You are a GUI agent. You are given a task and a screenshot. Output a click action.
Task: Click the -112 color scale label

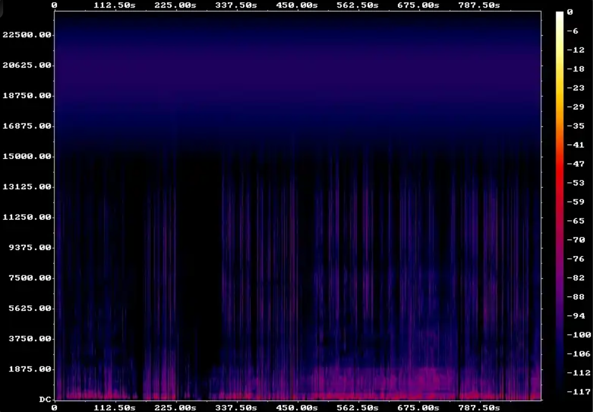(x=578, y=373)
